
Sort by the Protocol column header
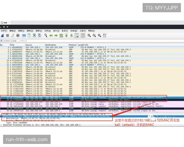[72, 45]
